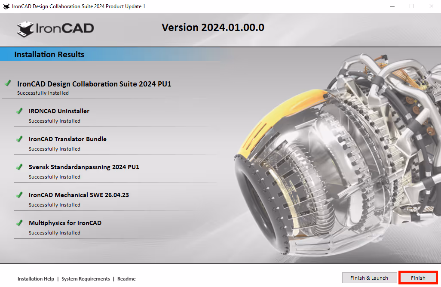441x287 pixels.
Task: Click 'Successfully Installed' under Multiphysics for IronCAD
Action: (x=54, y=233)
